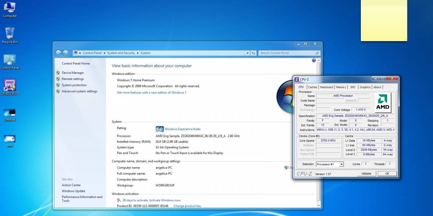This screenshot has height=216, width=433.
Task: Open Performance Information and Tools link
Action: pos(82,199)
